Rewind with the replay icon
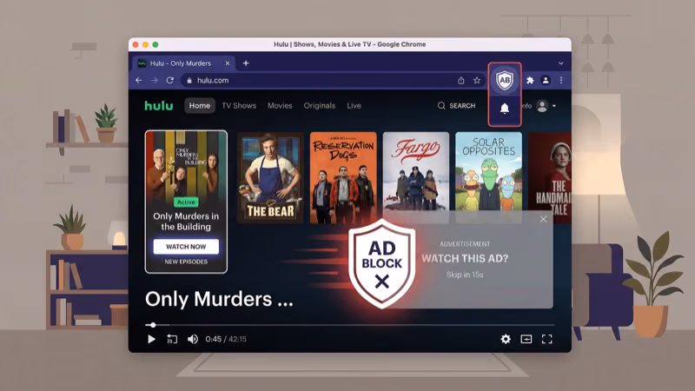The image size is (695, 391). click(172, 339)
